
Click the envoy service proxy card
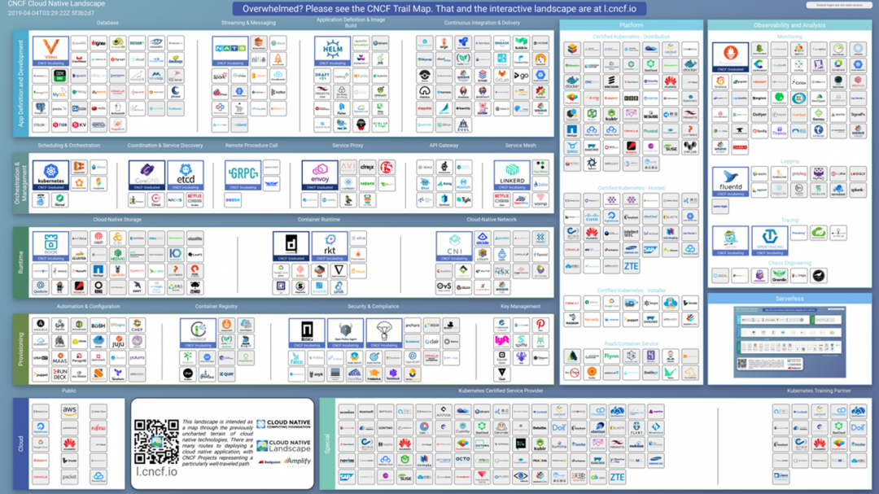[x=320, y=175]
